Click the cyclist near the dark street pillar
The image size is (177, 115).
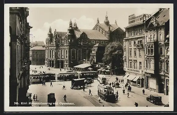[65, 98]
